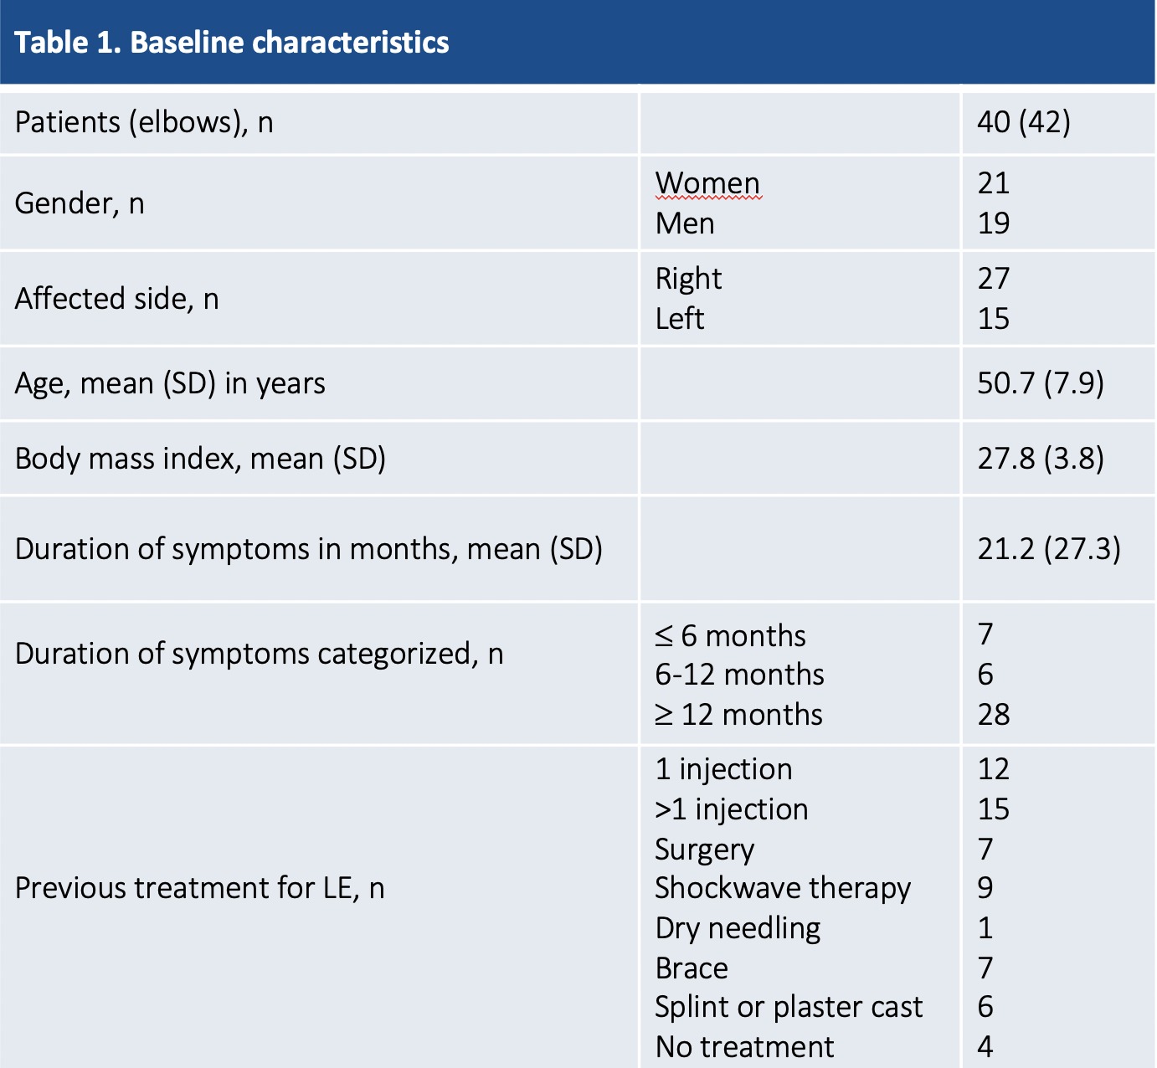
Task: Click the "40 (42)" value cell
Action: pyautogui.click(x=1023, y=123)
